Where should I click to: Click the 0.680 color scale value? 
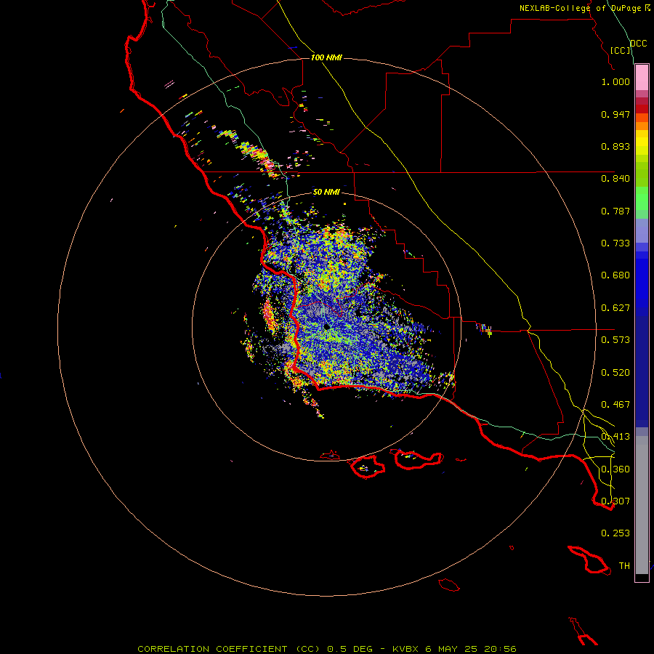tap(615, 275)
